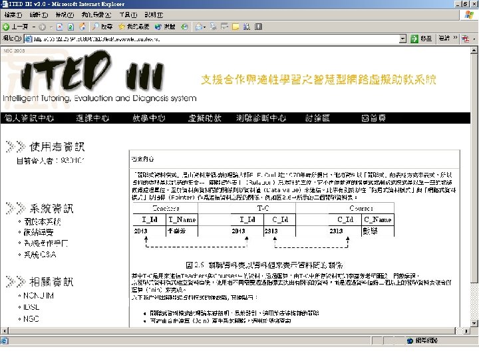479x359 pixels.
Task: Click the T_Name table header cell
Action: 182,219
